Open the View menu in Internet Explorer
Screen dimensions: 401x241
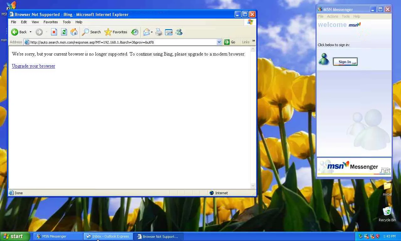point(35,22)
